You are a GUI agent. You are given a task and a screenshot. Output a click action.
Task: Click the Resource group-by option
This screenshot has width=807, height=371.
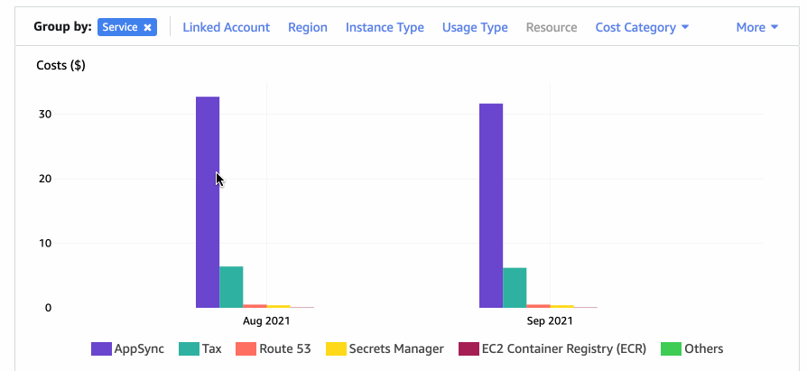pyautogui.click(x=552, y=27)
